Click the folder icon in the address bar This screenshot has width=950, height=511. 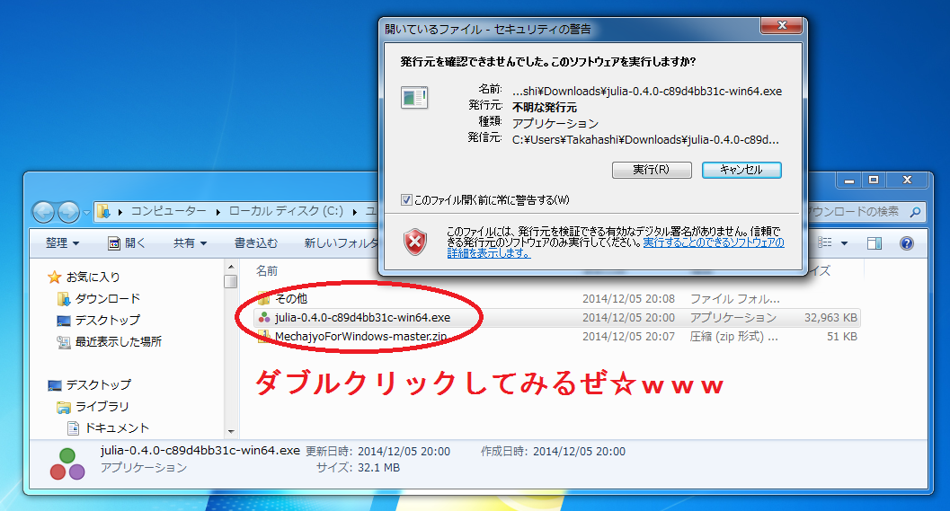click(x=104, y=211)
